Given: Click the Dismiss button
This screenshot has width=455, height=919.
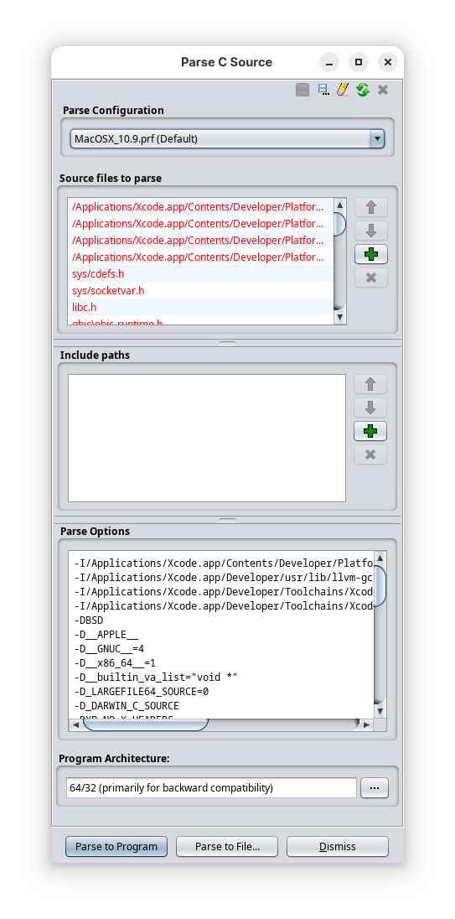Looking at the screenshot, I should coord(338,846).
